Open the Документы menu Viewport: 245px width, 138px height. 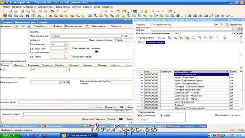[63, 7]
